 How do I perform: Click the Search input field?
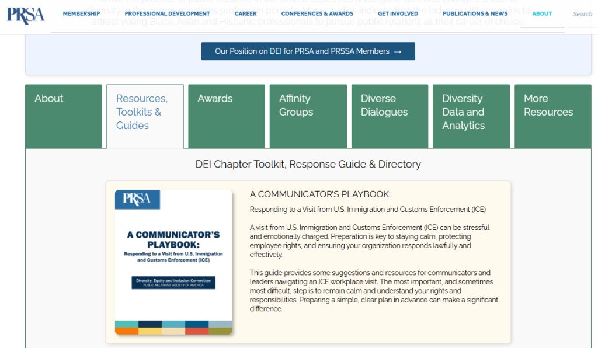pyautogui.click(x=582, y=14)
